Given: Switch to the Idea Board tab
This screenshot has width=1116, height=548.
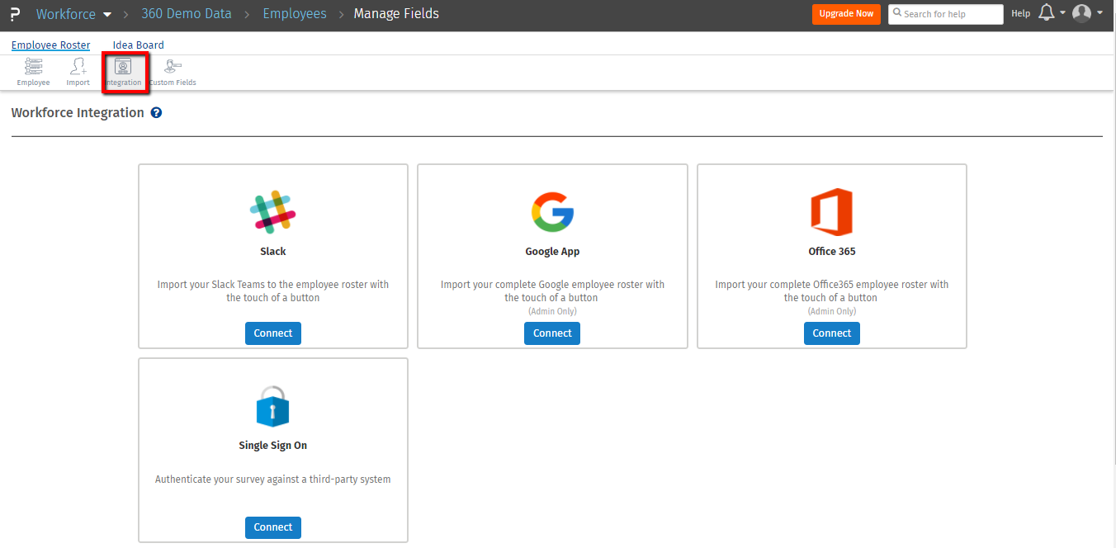Looking at the screenshot, I should pyautogui.click(x=139, y=45).
